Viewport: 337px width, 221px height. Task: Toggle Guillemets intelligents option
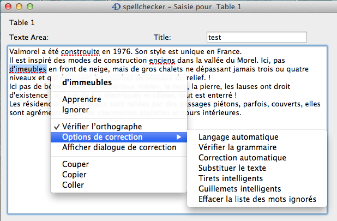pyautogui.click(x=239, y=189)
